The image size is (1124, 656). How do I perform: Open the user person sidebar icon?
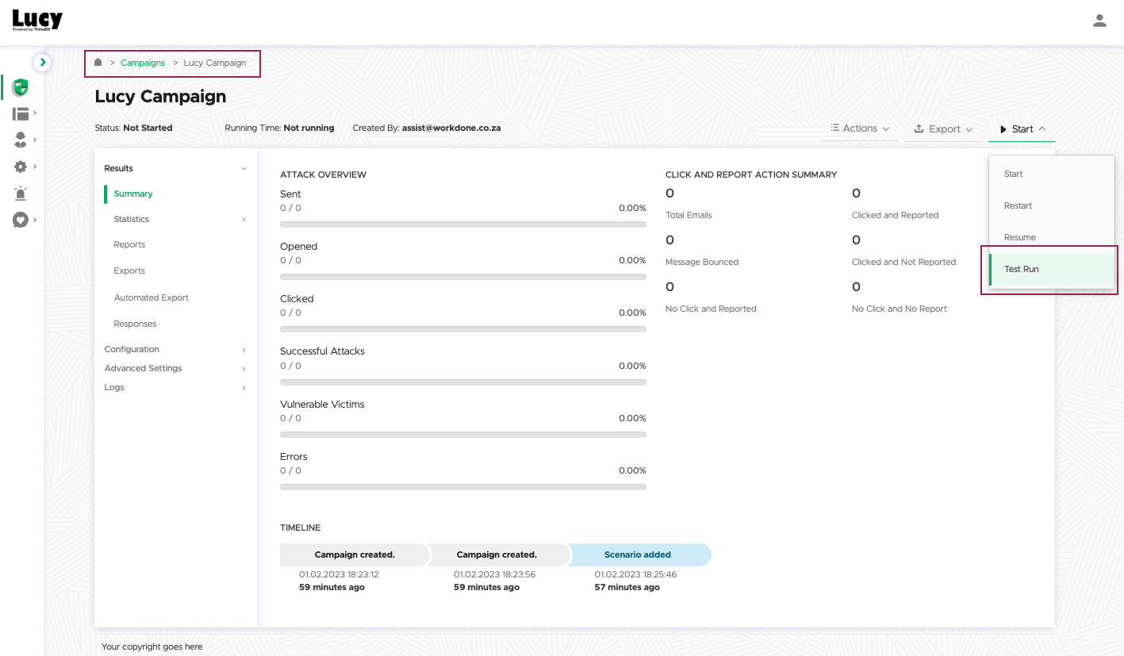(21, 140)
